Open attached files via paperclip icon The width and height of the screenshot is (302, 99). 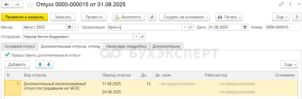click(152, 17)
